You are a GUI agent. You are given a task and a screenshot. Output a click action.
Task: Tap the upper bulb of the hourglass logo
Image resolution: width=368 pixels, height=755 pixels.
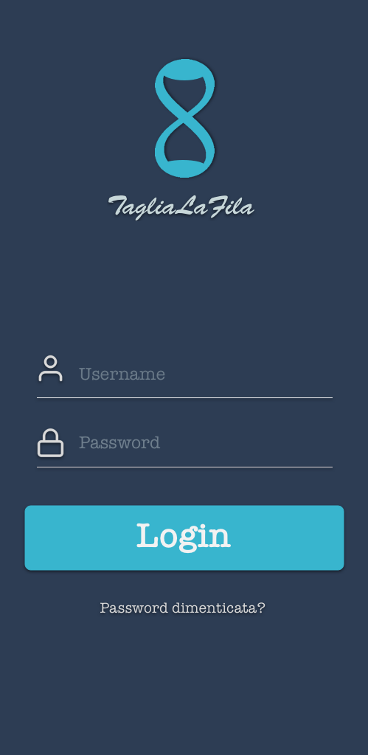point(184,87)
